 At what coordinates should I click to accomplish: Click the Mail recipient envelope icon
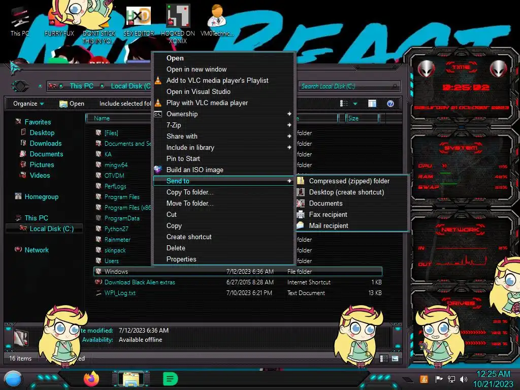click(x=301, y=225)
